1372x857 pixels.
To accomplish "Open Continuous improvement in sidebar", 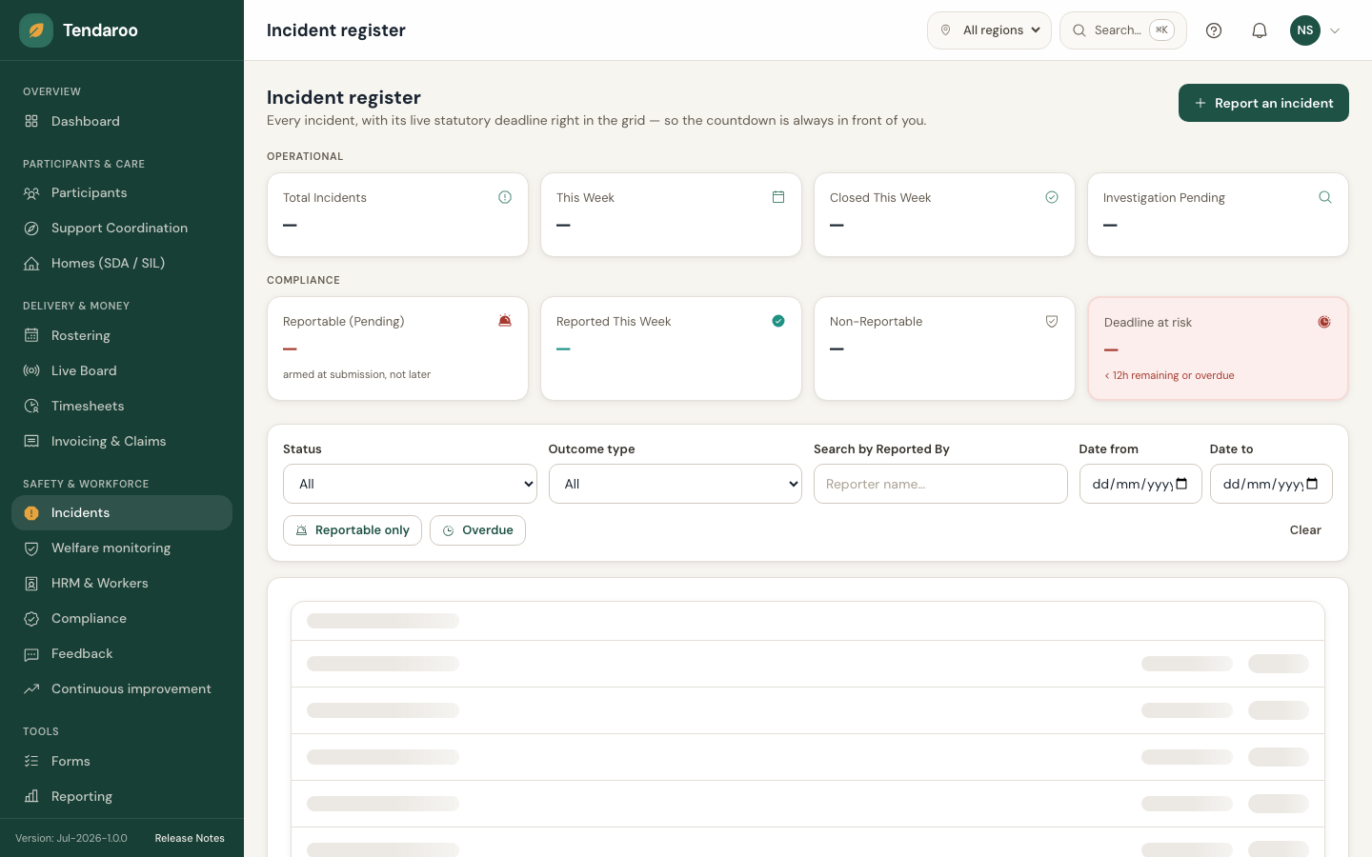I will click(x=122, y=688).
